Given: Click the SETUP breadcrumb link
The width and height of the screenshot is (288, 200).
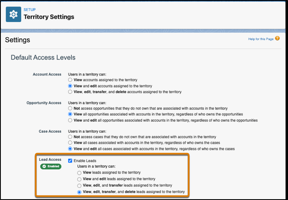Looking at the screenshot, I should (x=29, y=9).
